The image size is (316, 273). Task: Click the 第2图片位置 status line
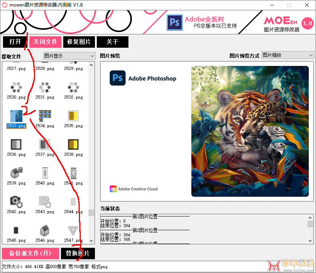tap(145, 230)
